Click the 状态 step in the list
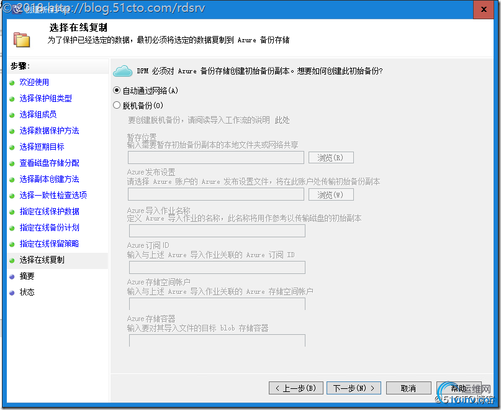501x410 pixels. point(27,292)
